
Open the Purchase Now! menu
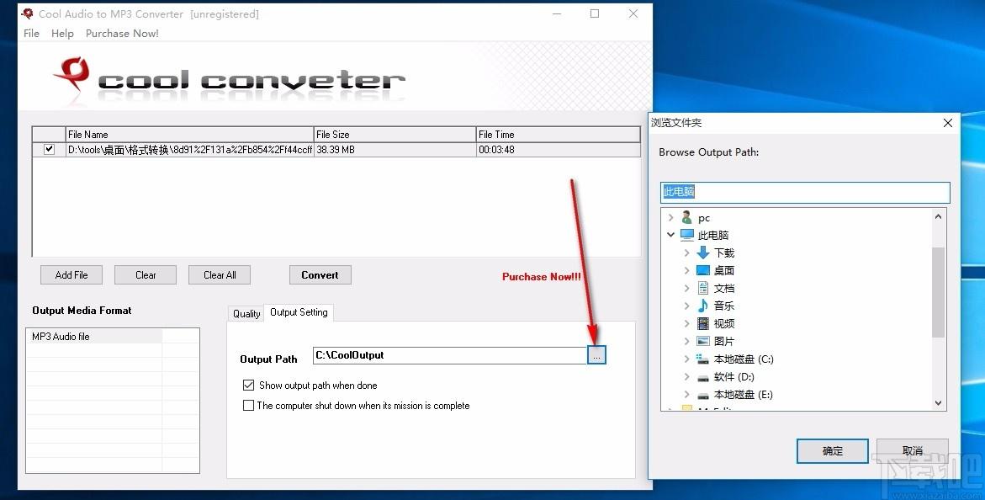[122, 34]
